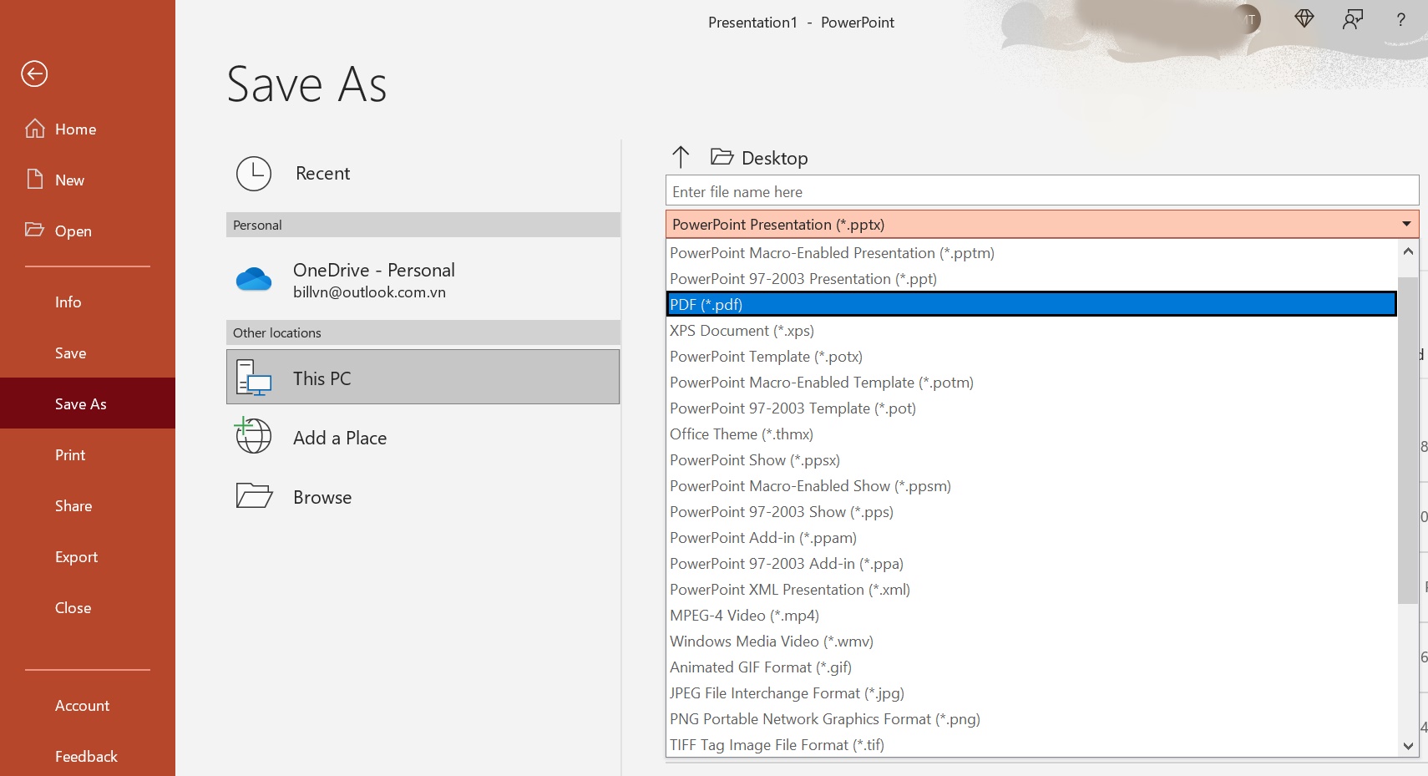Select PowerPoint 97-2003 Show (*.pps)

coord(1031,512)
